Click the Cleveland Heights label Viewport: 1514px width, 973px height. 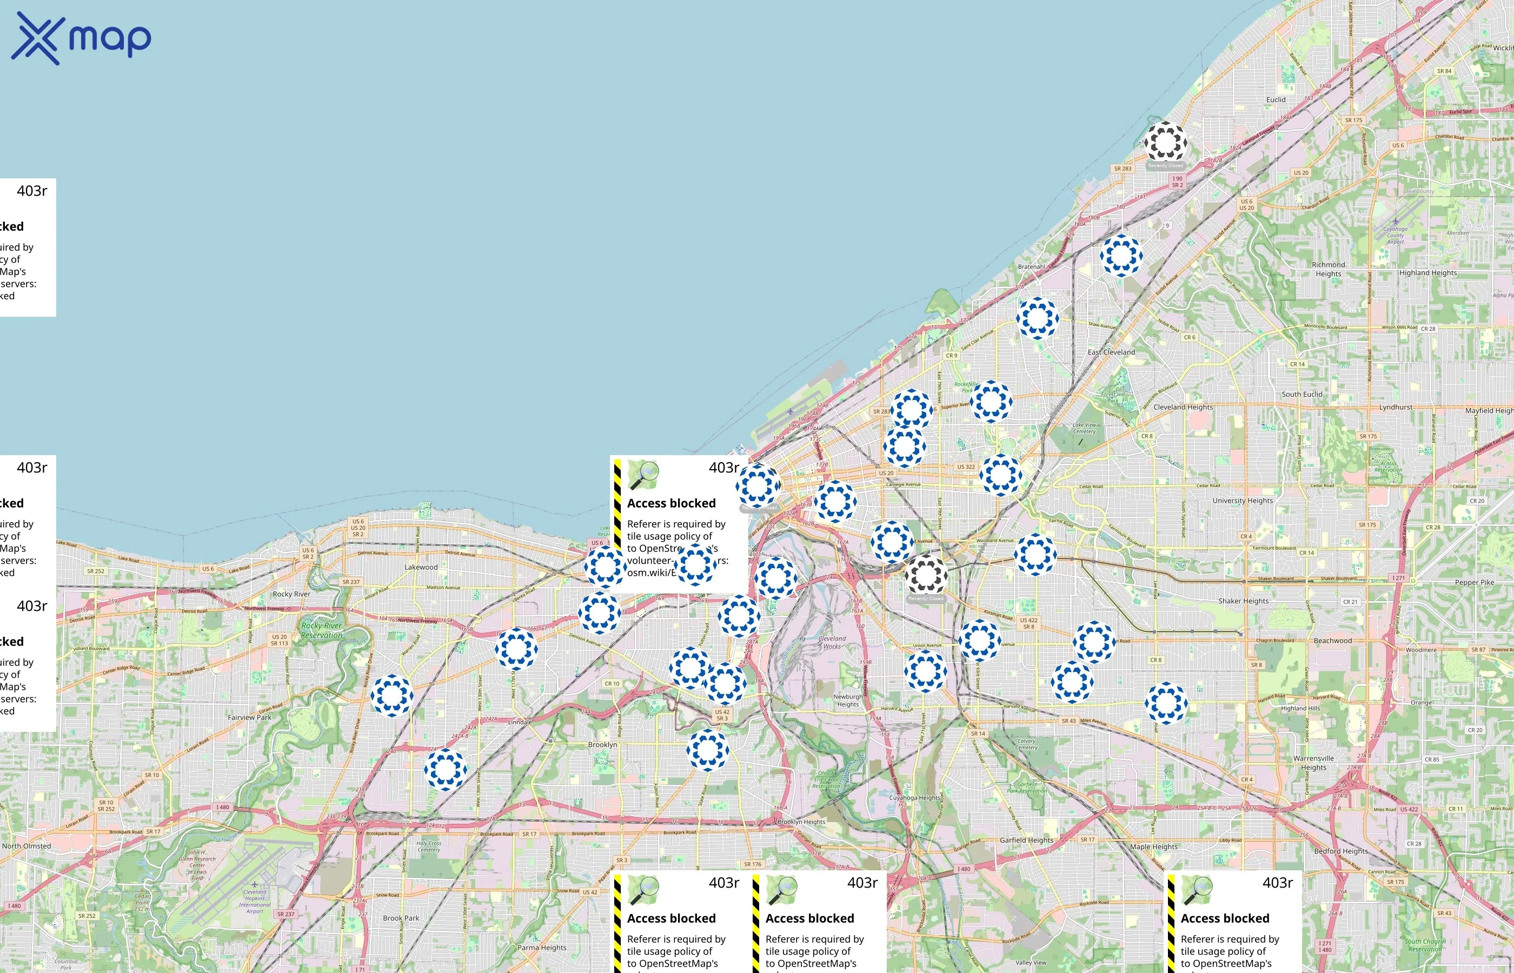[x=1183, y=407]
